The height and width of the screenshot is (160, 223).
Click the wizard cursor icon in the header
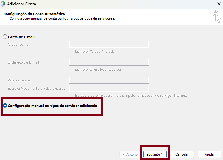216,17
